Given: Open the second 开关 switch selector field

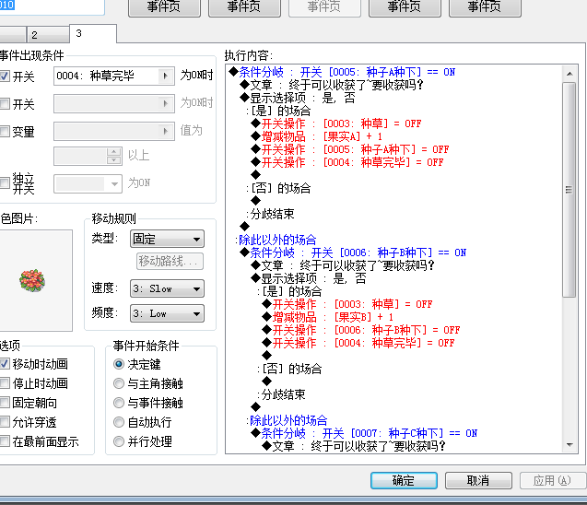Looking at the screenshot, I should [114, 104].
